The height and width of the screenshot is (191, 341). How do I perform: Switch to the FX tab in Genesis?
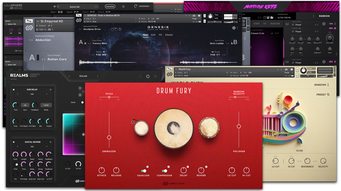(160, 35)
